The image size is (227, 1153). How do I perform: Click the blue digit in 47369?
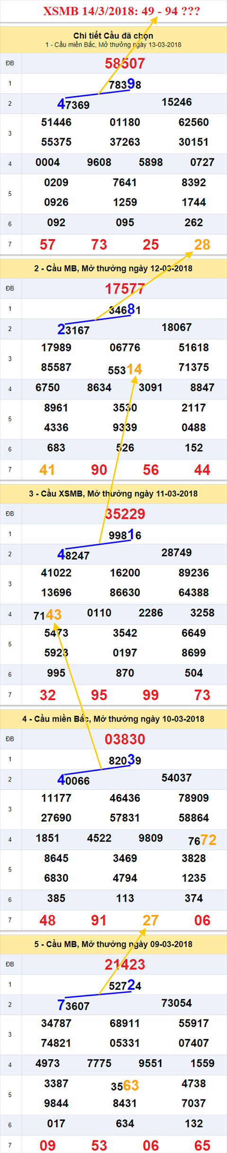coord(61,104)
